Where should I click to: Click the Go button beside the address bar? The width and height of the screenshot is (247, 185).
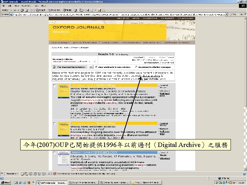pyautogui.click(x=233, y=14)
